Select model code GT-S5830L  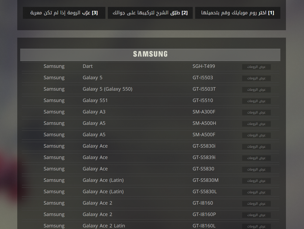pos(204,192)
